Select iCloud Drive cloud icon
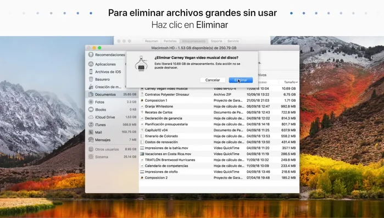This screenshot has height=218, width=384. [91, 117]
